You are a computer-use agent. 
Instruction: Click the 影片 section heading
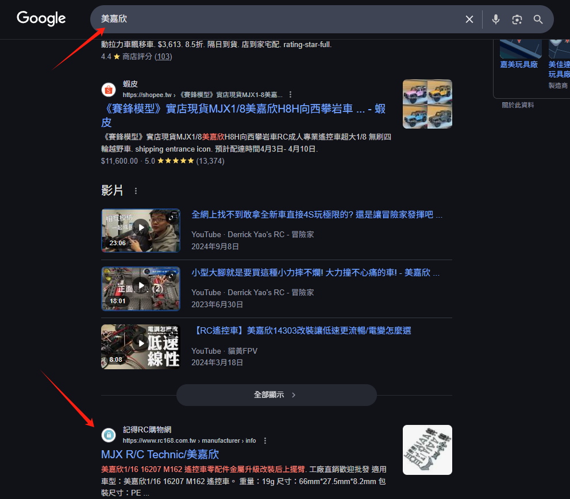112,190
